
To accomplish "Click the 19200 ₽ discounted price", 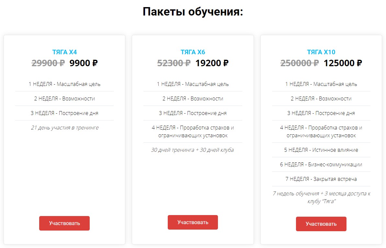I will point(212,63).
